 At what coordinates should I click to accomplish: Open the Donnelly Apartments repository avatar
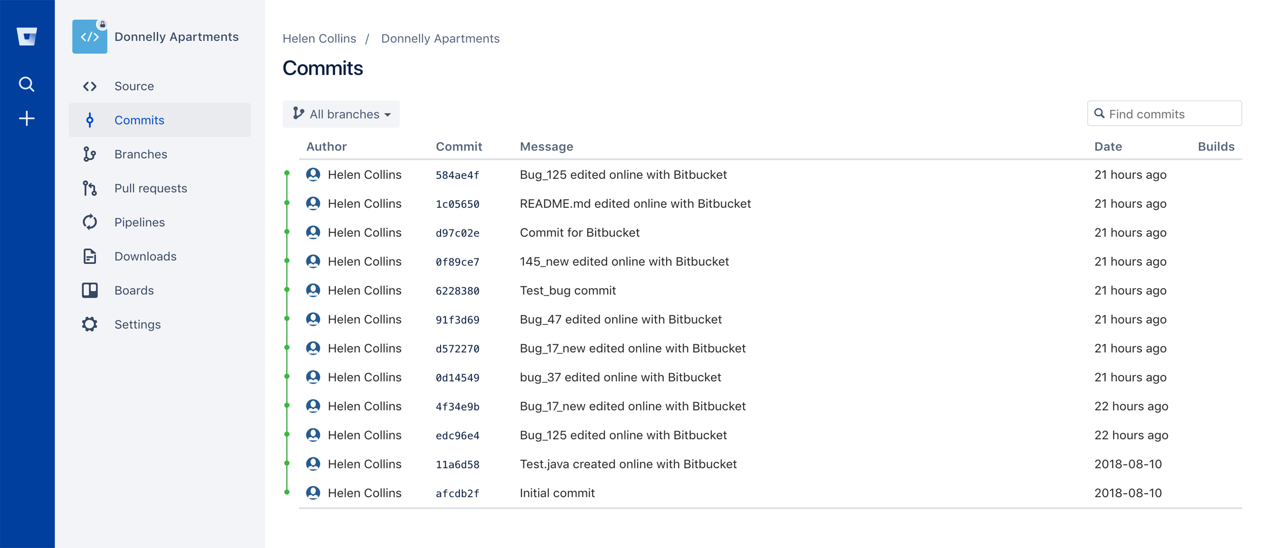89,36
